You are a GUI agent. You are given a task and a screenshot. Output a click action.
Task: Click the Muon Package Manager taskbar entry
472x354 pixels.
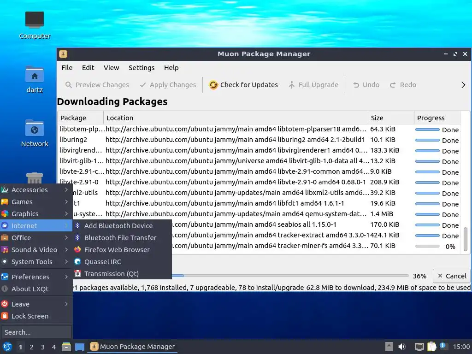(132, 347)
